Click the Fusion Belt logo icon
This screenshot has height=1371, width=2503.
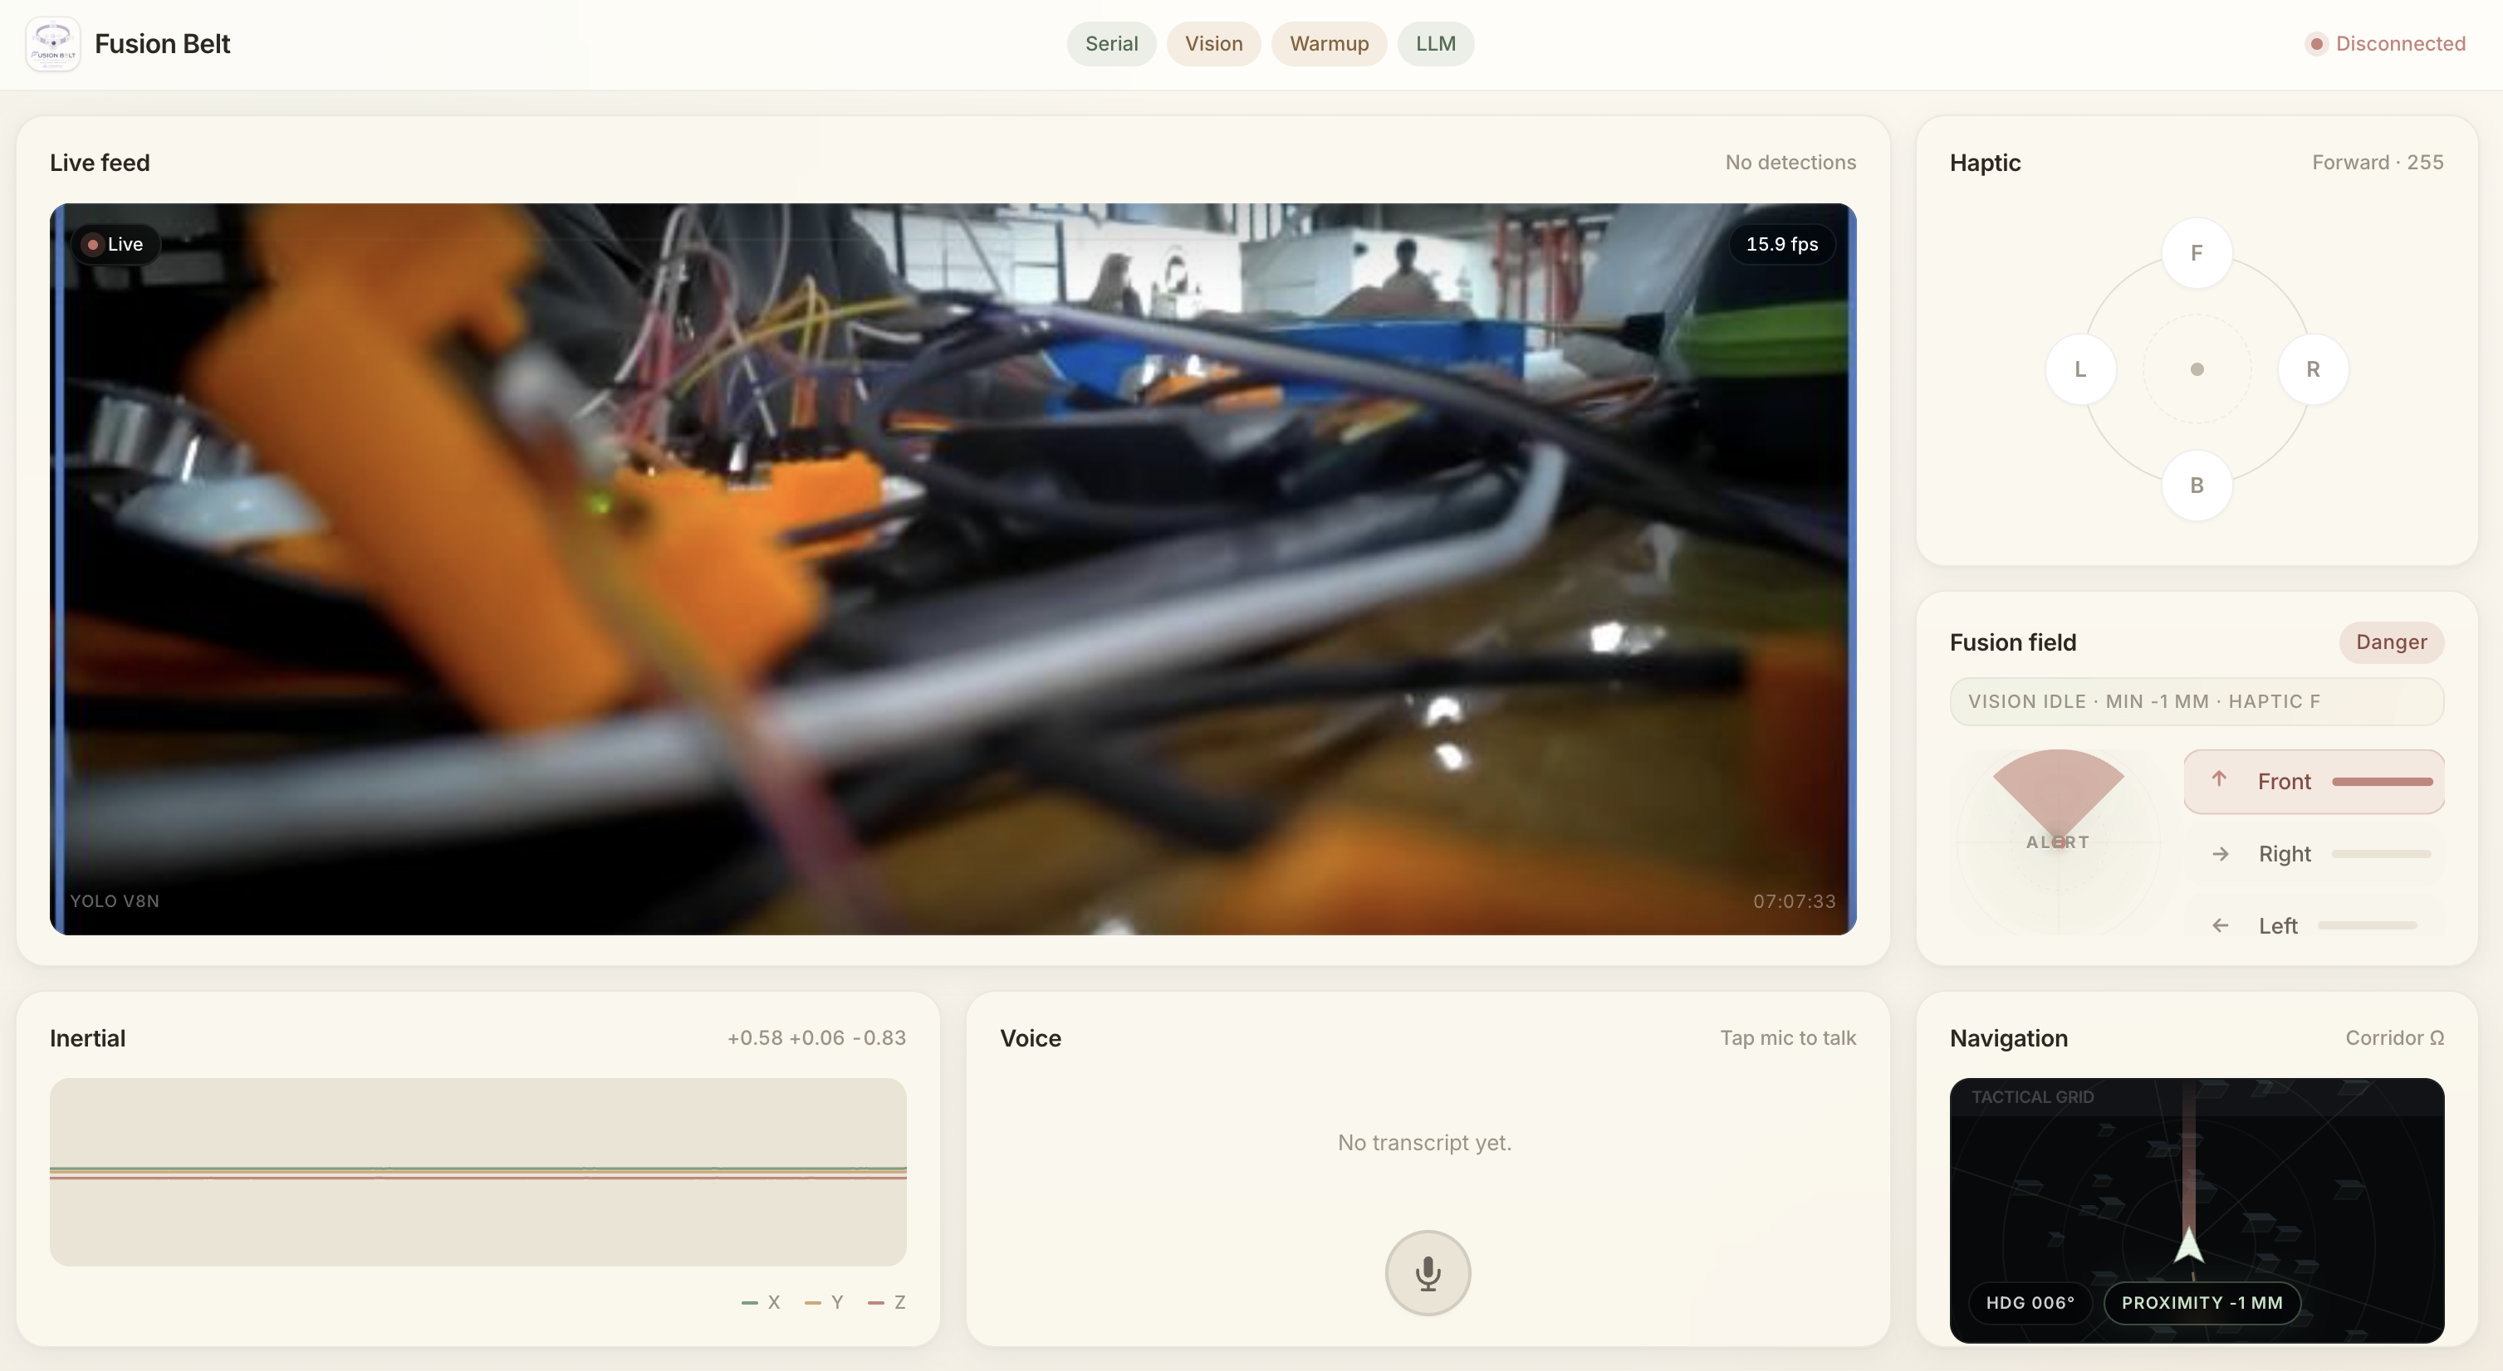point(52,44)
